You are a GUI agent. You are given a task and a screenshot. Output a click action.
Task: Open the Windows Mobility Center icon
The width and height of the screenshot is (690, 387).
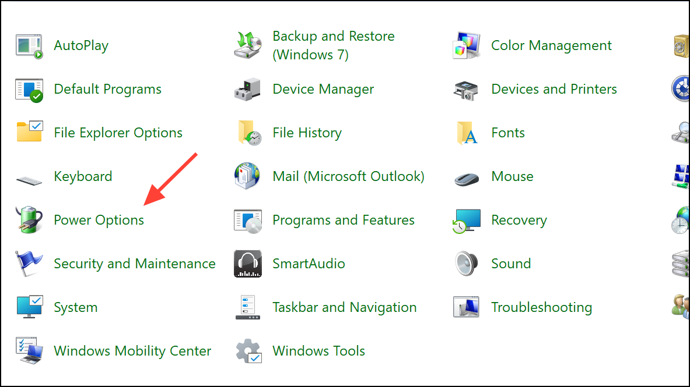coord(29,350)
